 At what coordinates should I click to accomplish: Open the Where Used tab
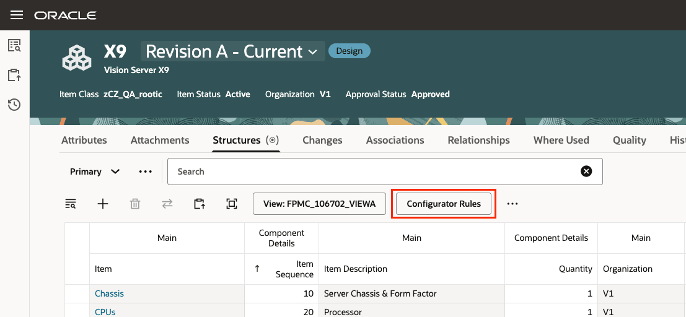[x=561, y=141]
